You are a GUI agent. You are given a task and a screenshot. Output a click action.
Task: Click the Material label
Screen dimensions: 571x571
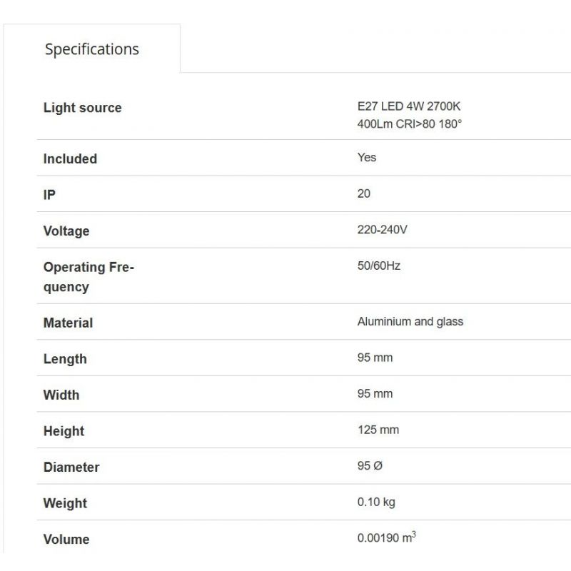coord(68,323)
